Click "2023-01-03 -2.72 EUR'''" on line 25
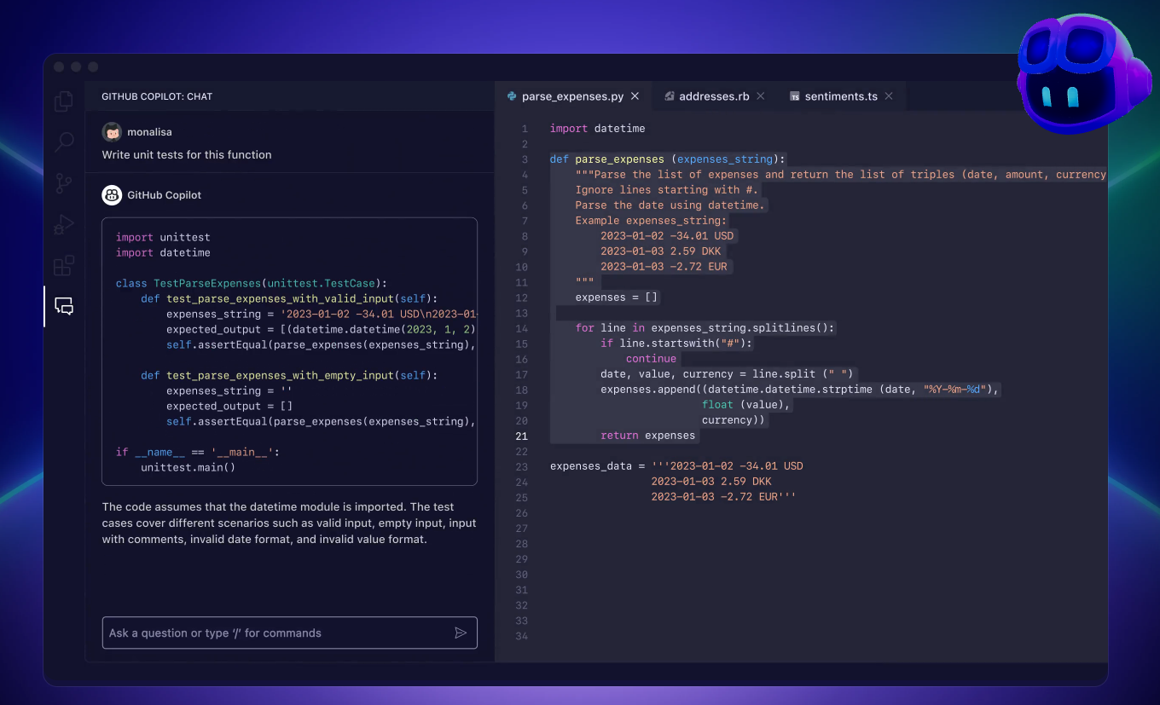 (723, 497)
